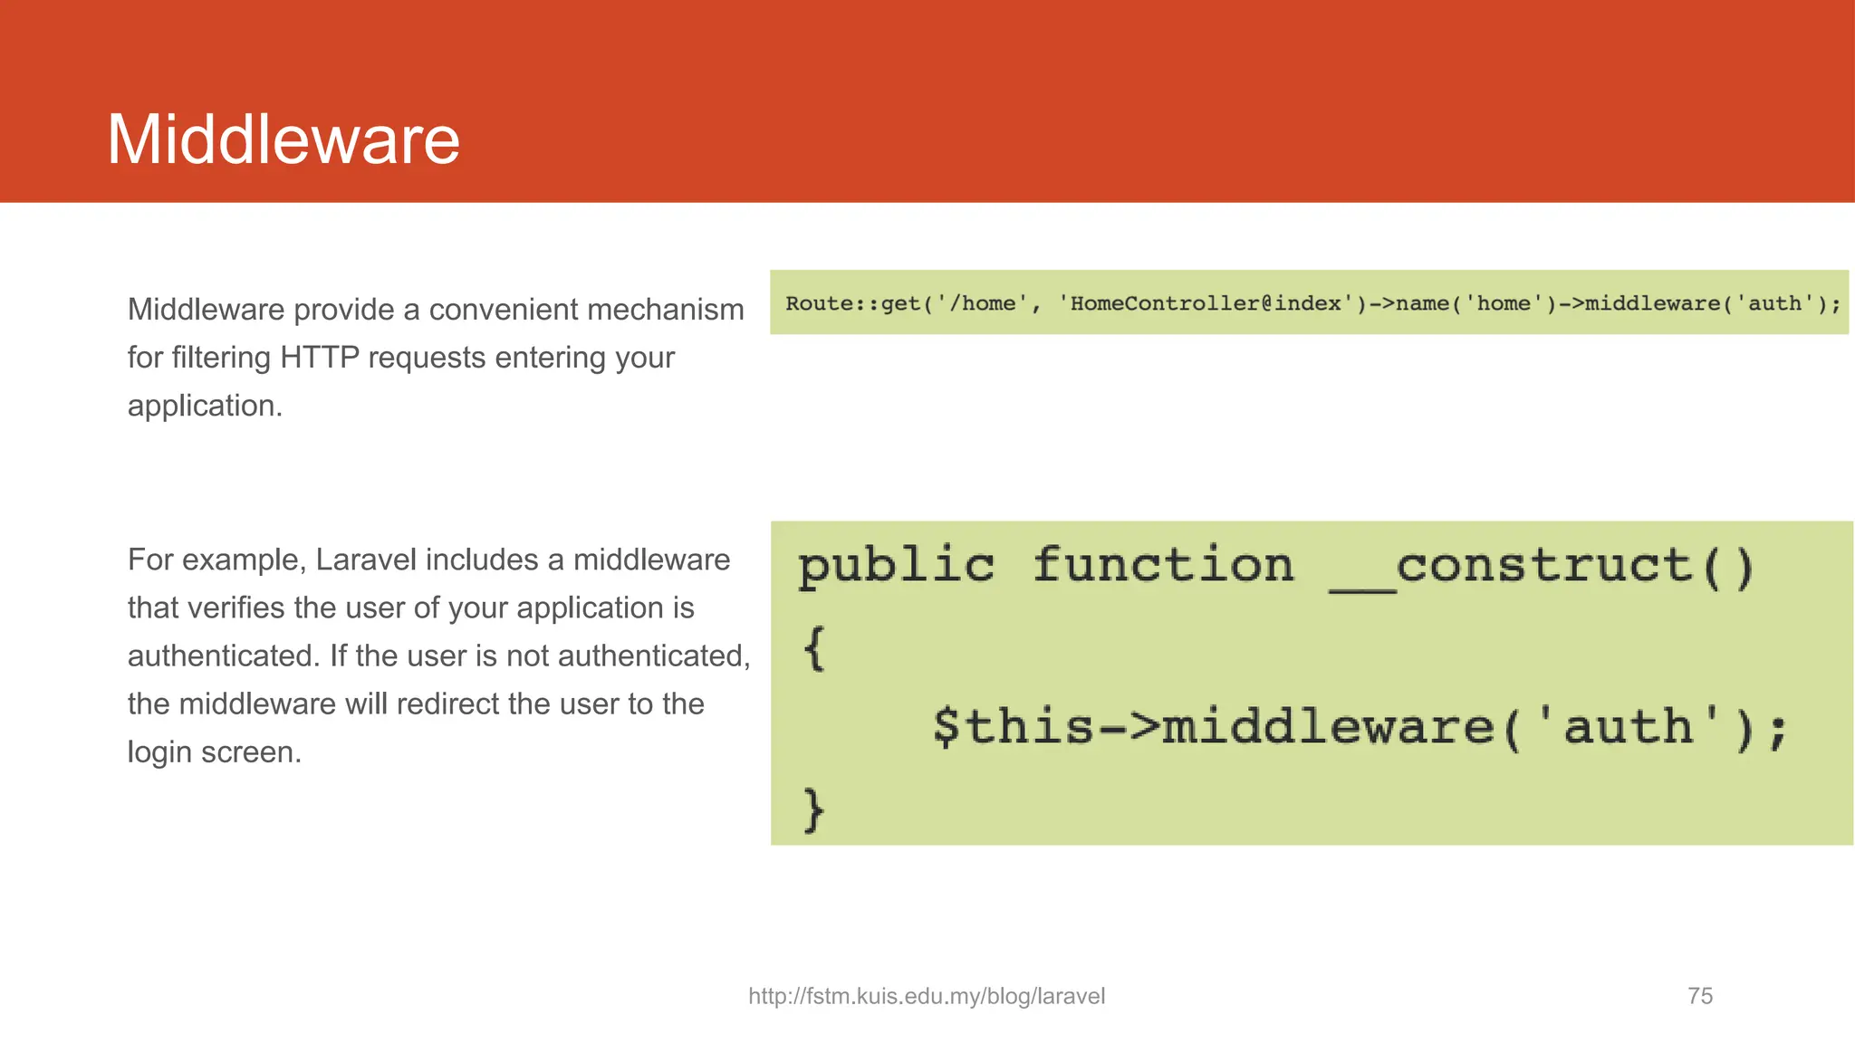
Task: Click the slide number 75
Action: [1700, 996]
